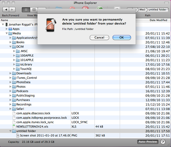The width and height of the screenshot is (171, 147).
Task: Go back with the Back arrow button
Action: 6,10
